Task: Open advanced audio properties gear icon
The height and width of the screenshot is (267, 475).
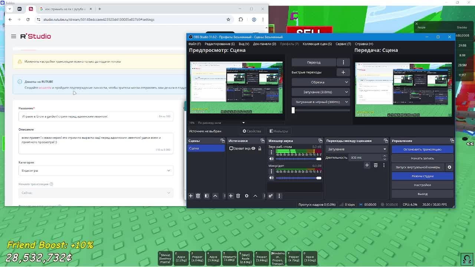Action: [271, 196]
